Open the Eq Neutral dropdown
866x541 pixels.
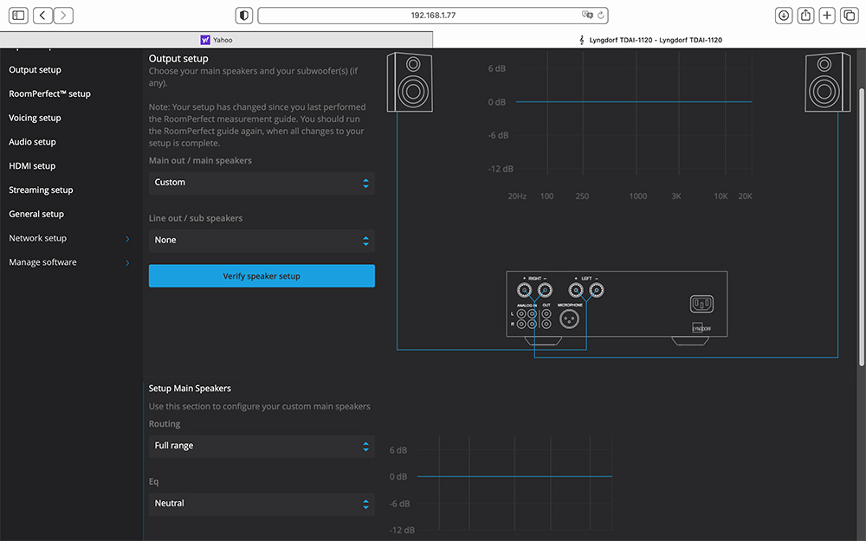point(262,504)
